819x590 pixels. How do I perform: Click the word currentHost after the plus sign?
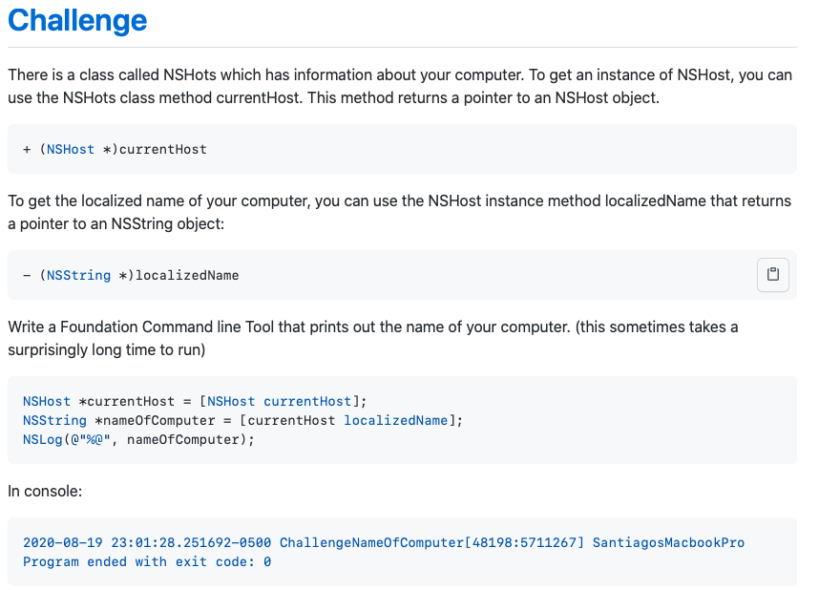[163, 150]
